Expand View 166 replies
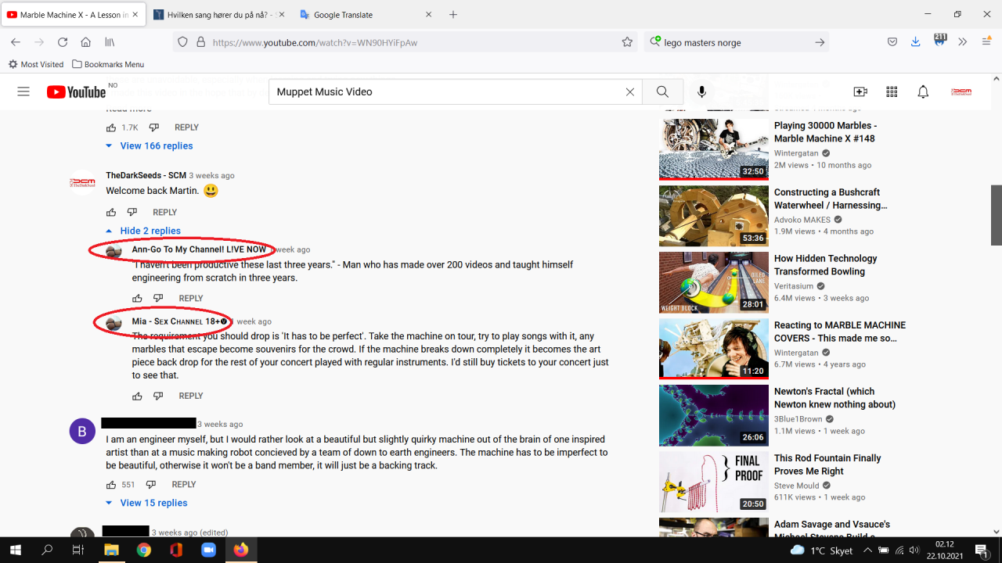Screen dimensions: 1002x563 click(x=150, y=145)
